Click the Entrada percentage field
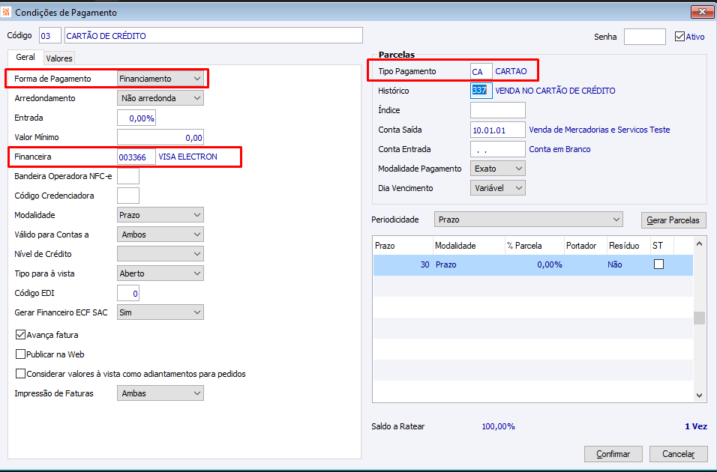 click(x=136, y=118)
